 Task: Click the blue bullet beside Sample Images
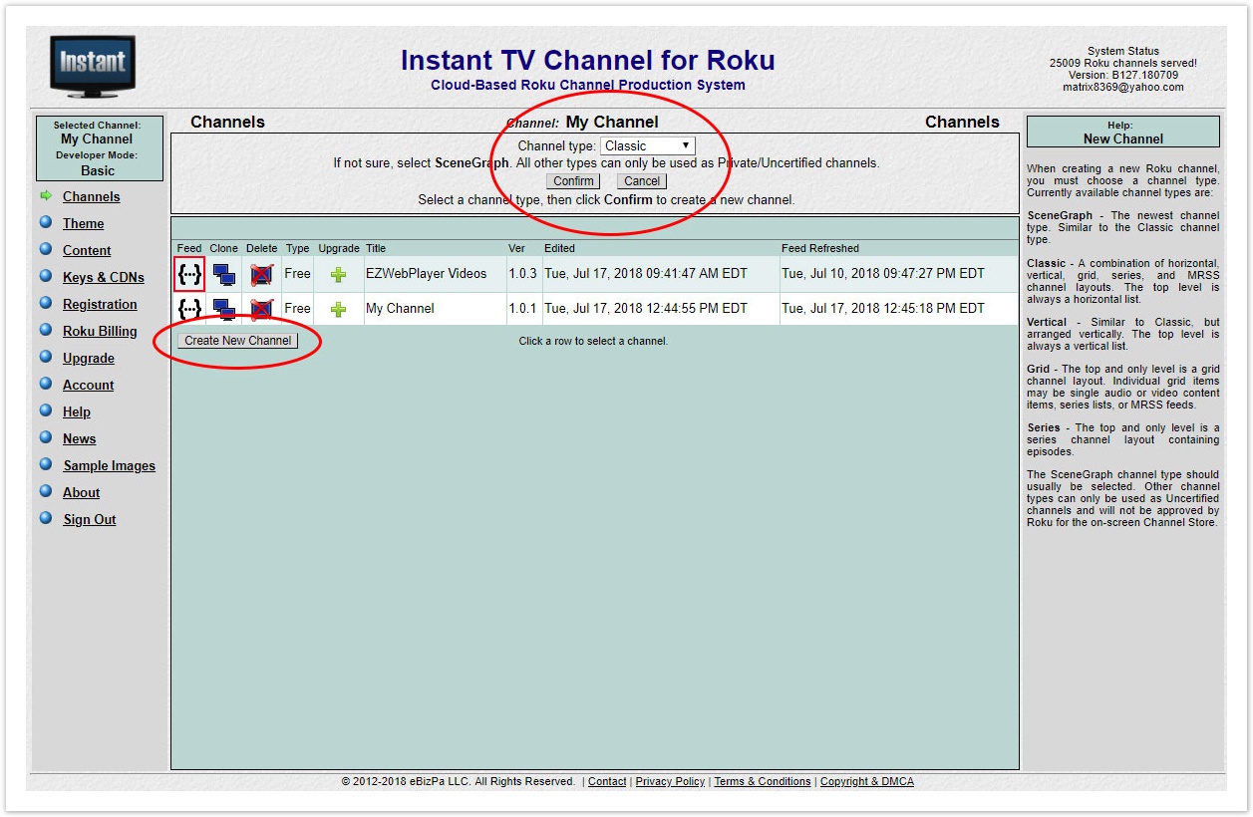click(46, 464)
